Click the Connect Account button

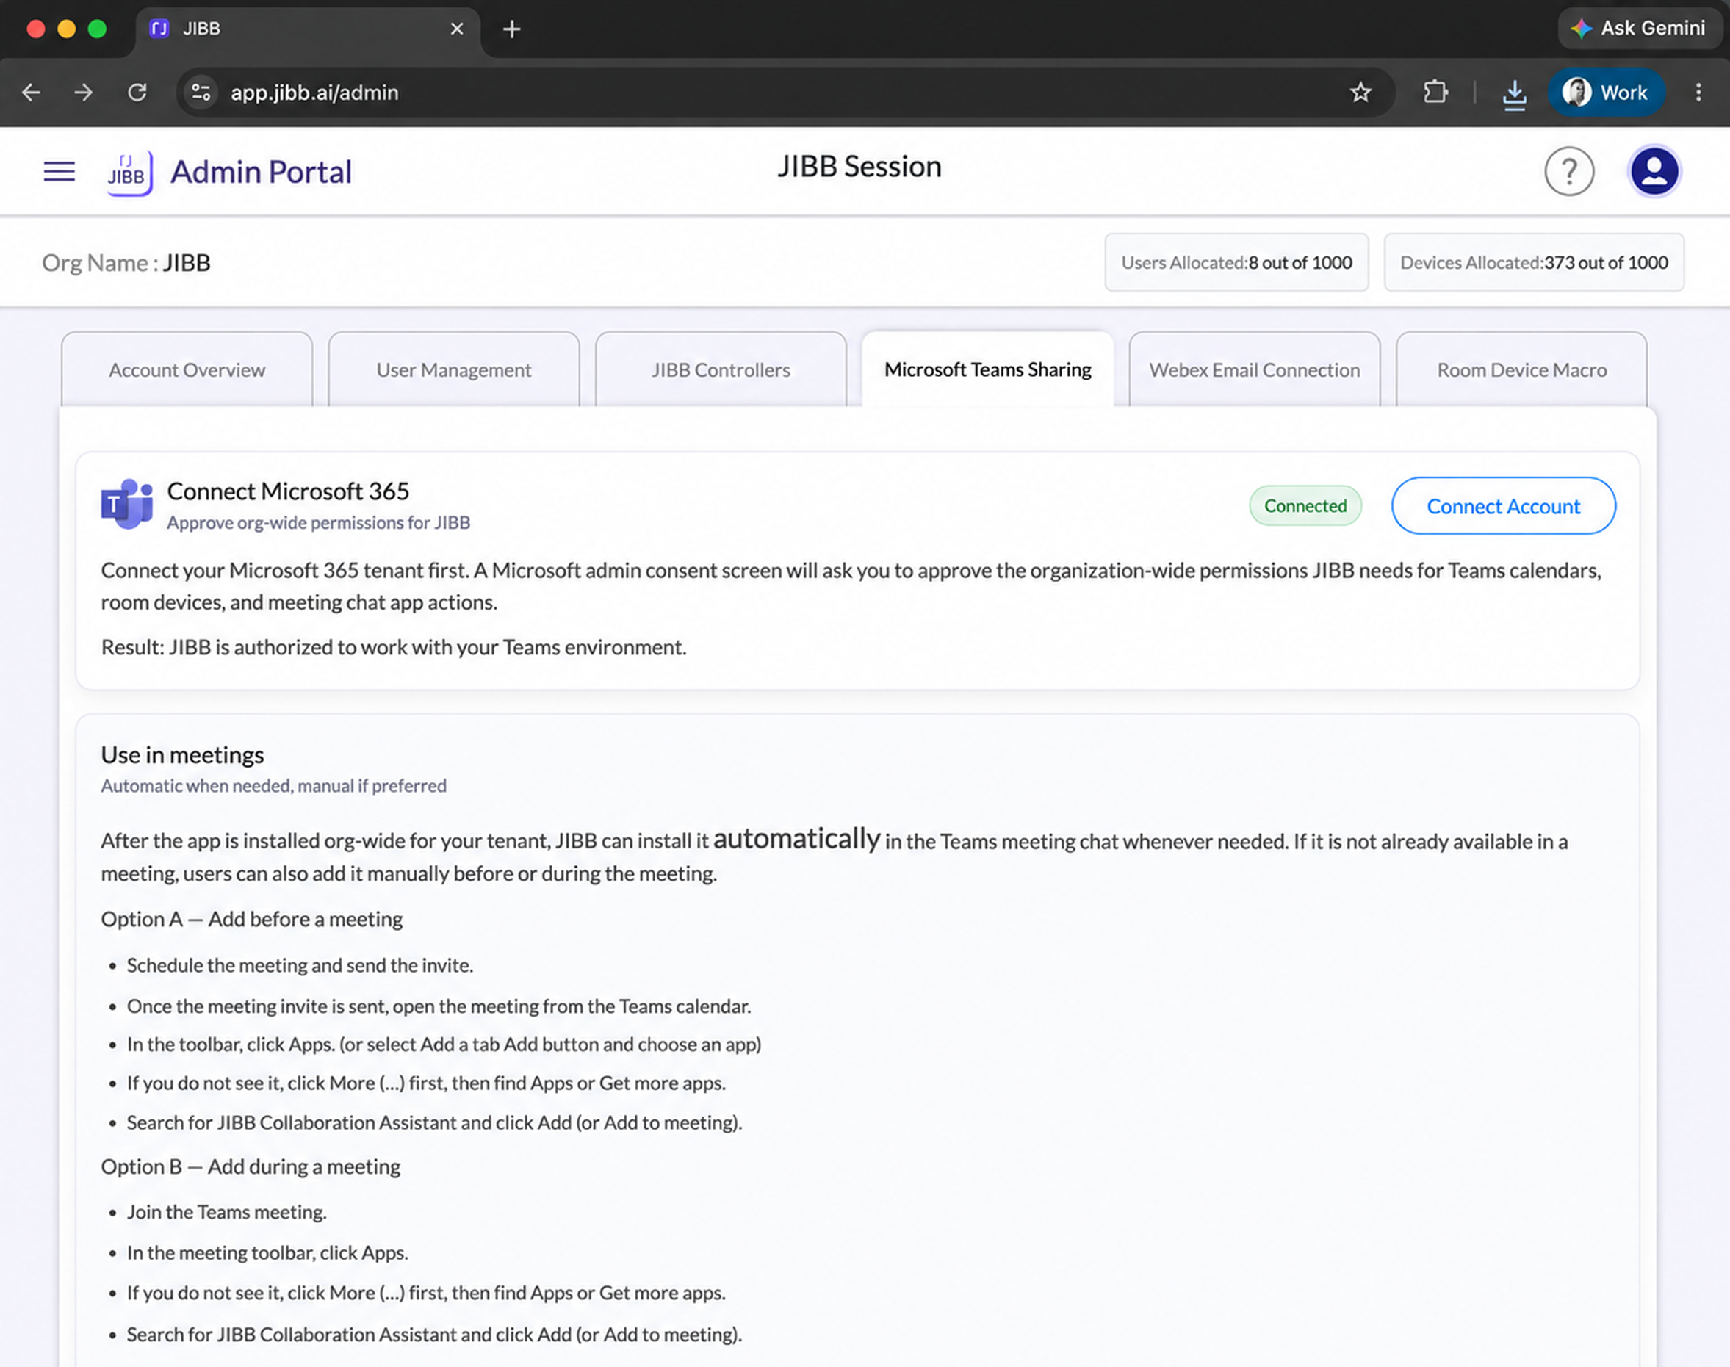(1504, 506)
